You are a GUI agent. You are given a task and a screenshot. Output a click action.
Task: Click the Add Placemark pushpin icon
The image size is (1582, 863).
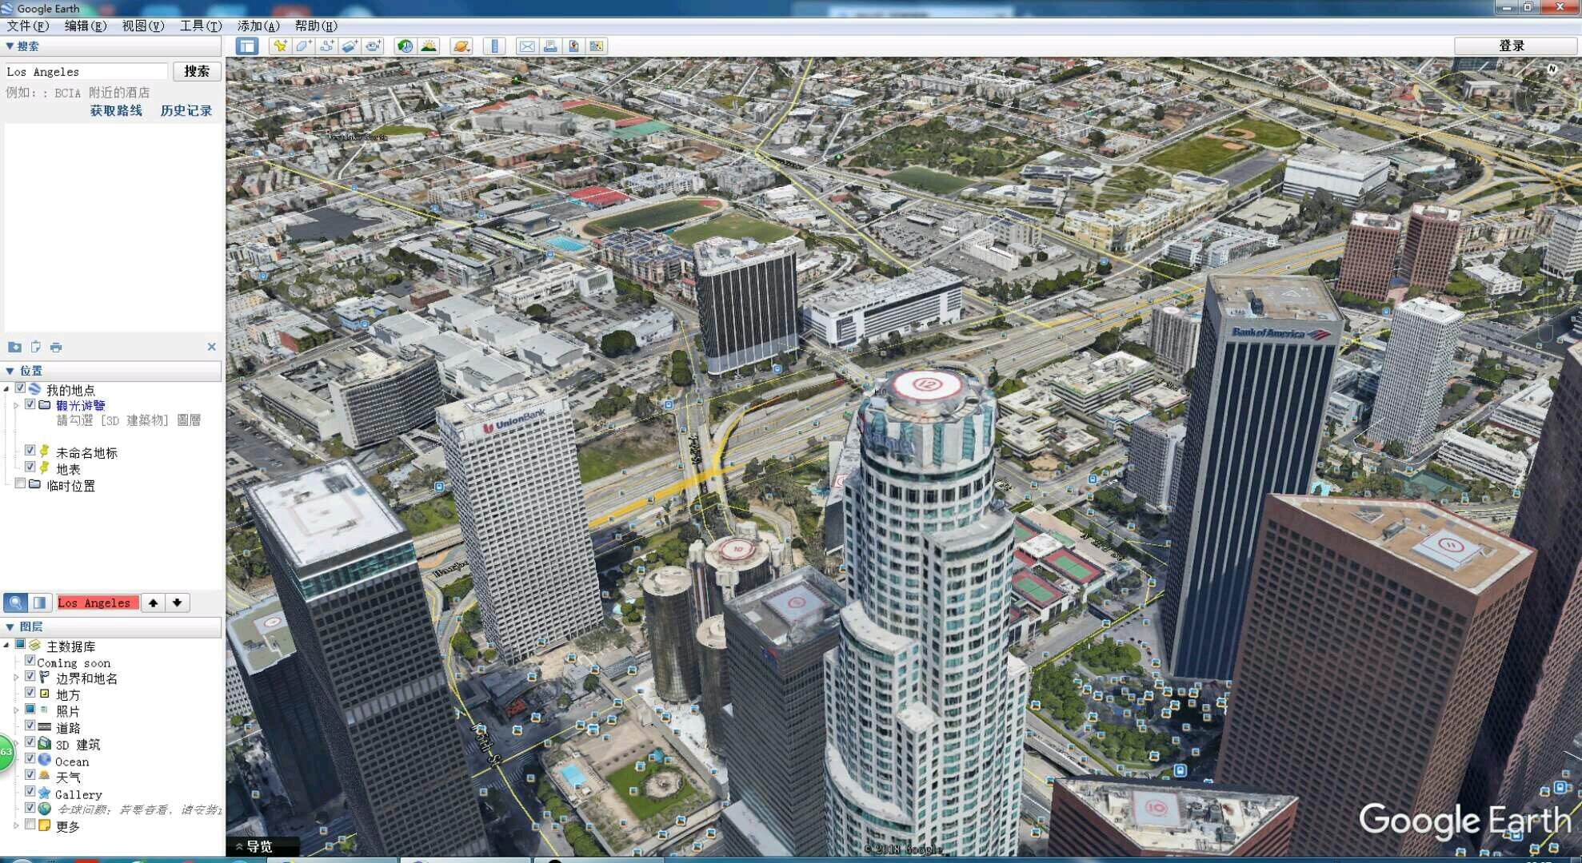pos(280,46)
